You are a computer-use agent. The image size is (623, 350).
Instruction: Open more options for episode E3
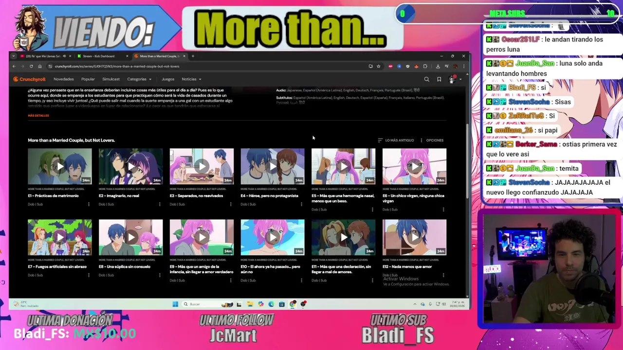click(231, 204)
